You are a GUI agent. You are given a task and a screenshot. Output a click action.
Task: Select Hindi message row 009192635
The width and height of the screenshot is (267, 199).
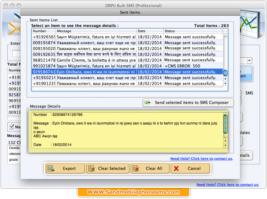click(x=127, y=54)
